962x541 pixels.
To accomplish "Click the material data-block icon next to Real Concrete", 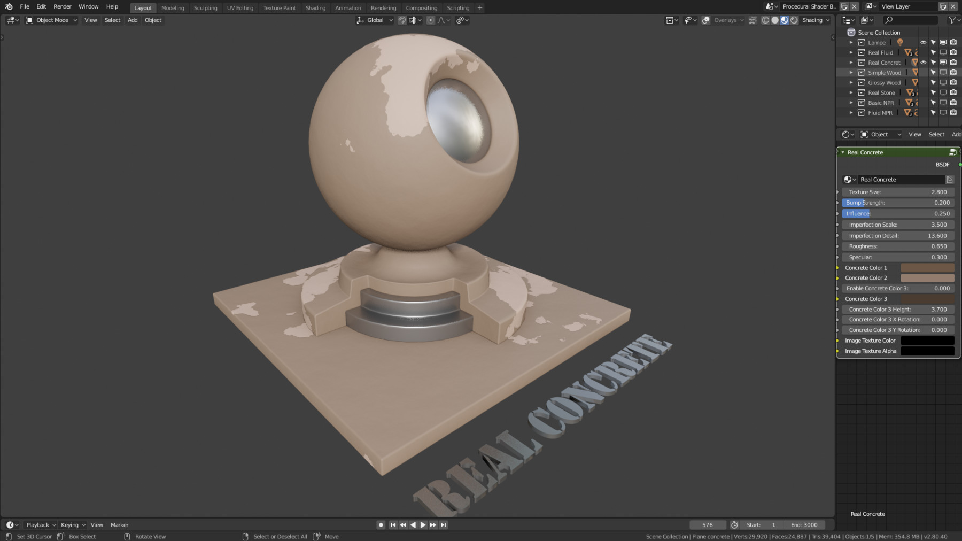I will [x=850, y=179].
